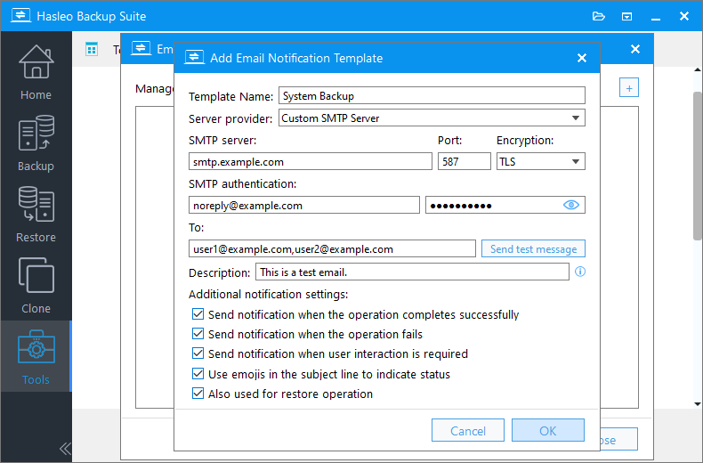Click the scrollbar down arrow
Image resolution: width=703 pixels, height=463 pixels.
(698, 403)
